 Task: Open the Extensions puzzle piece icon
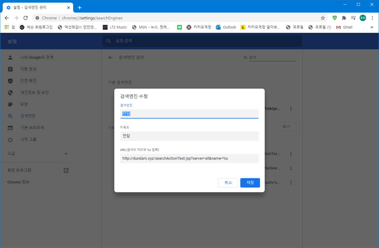tap(344, 18)
